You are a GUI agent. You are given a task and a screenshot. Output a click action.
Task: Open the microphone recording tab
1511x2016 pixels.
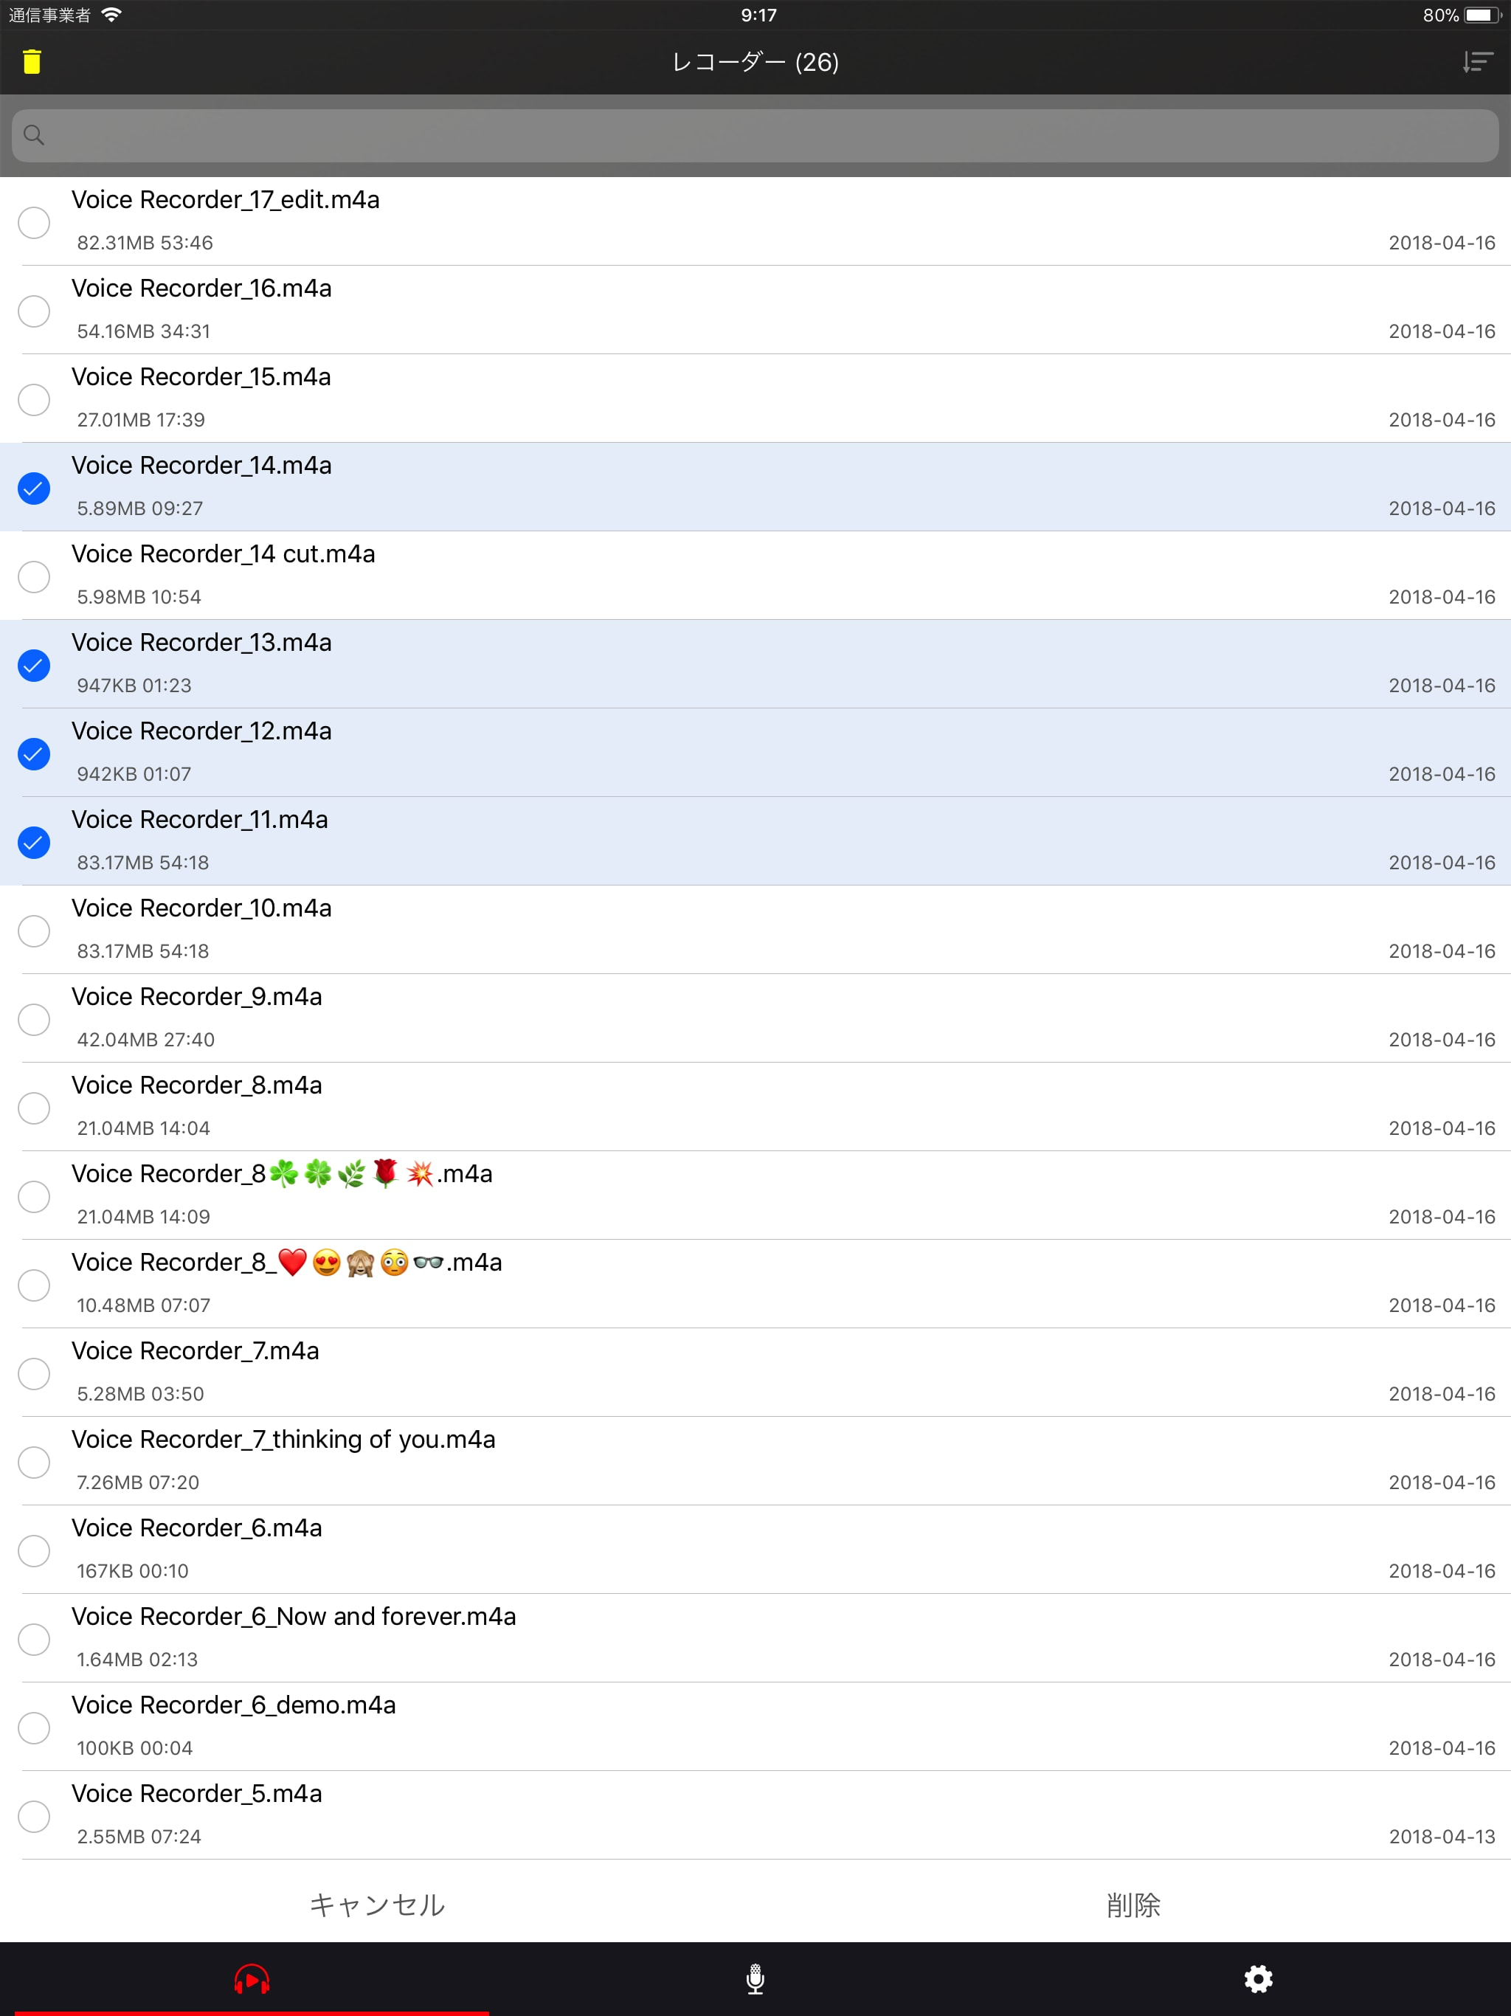(x=755, y=1978)
